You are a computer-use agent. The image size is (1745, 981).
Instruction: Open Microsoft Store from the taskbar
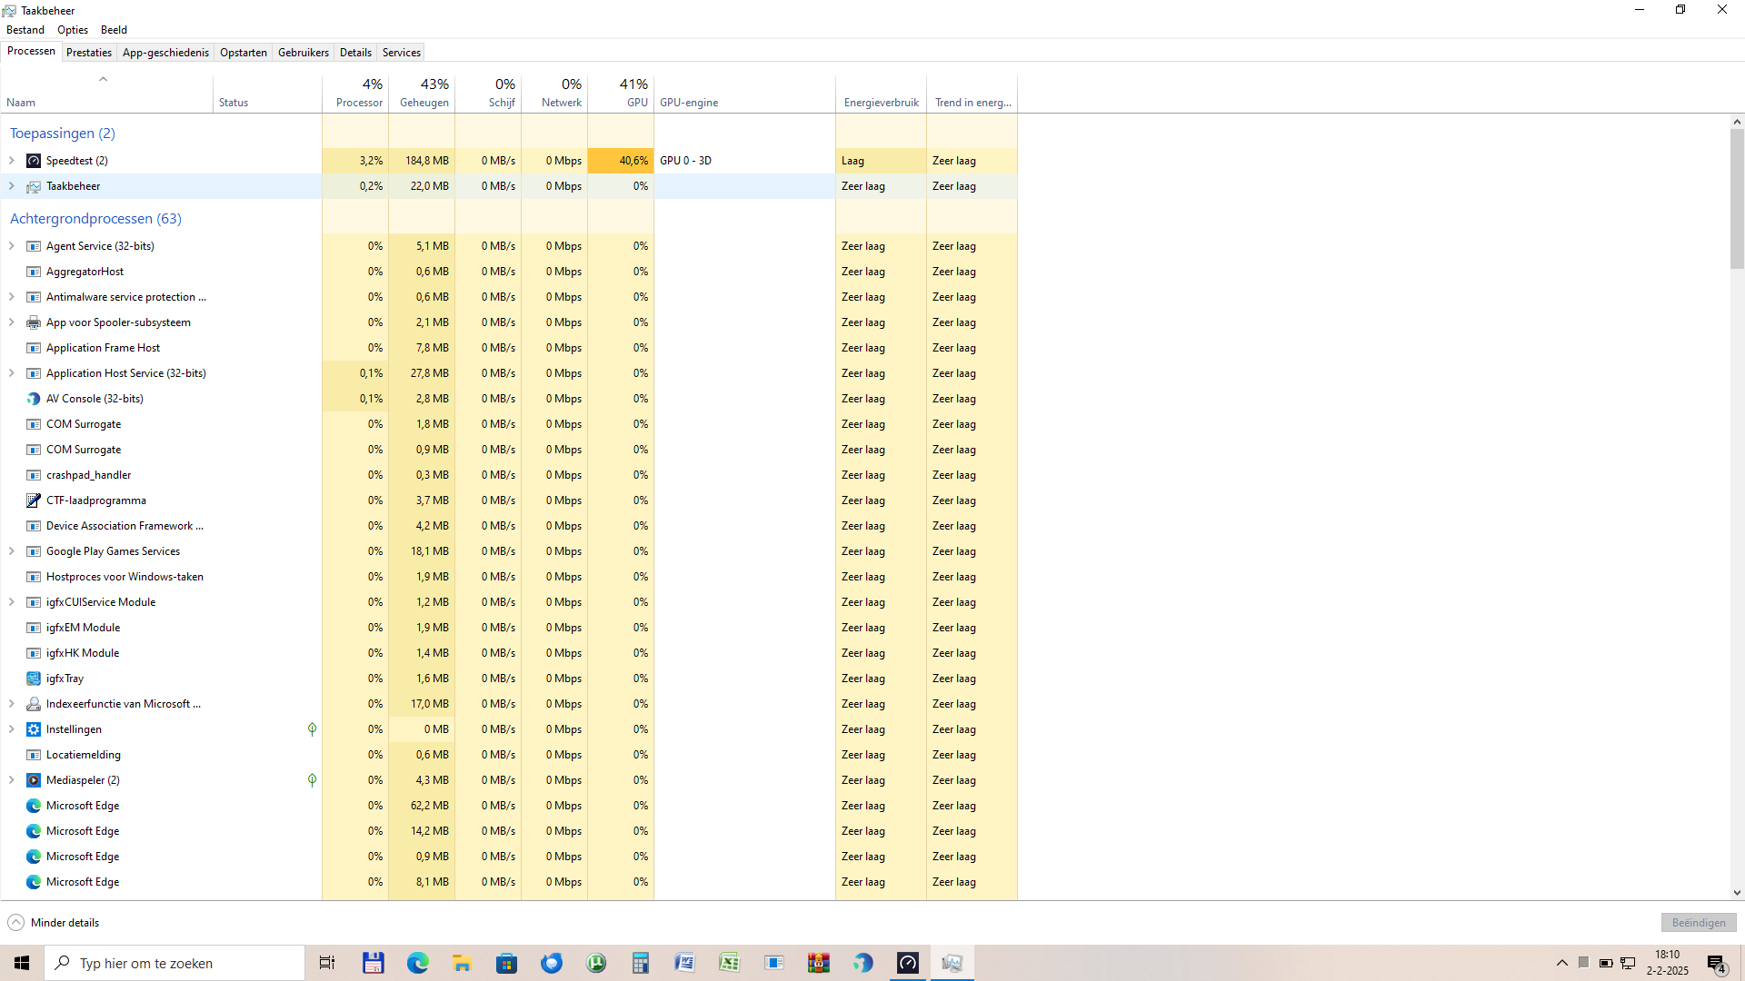point(506,963)
